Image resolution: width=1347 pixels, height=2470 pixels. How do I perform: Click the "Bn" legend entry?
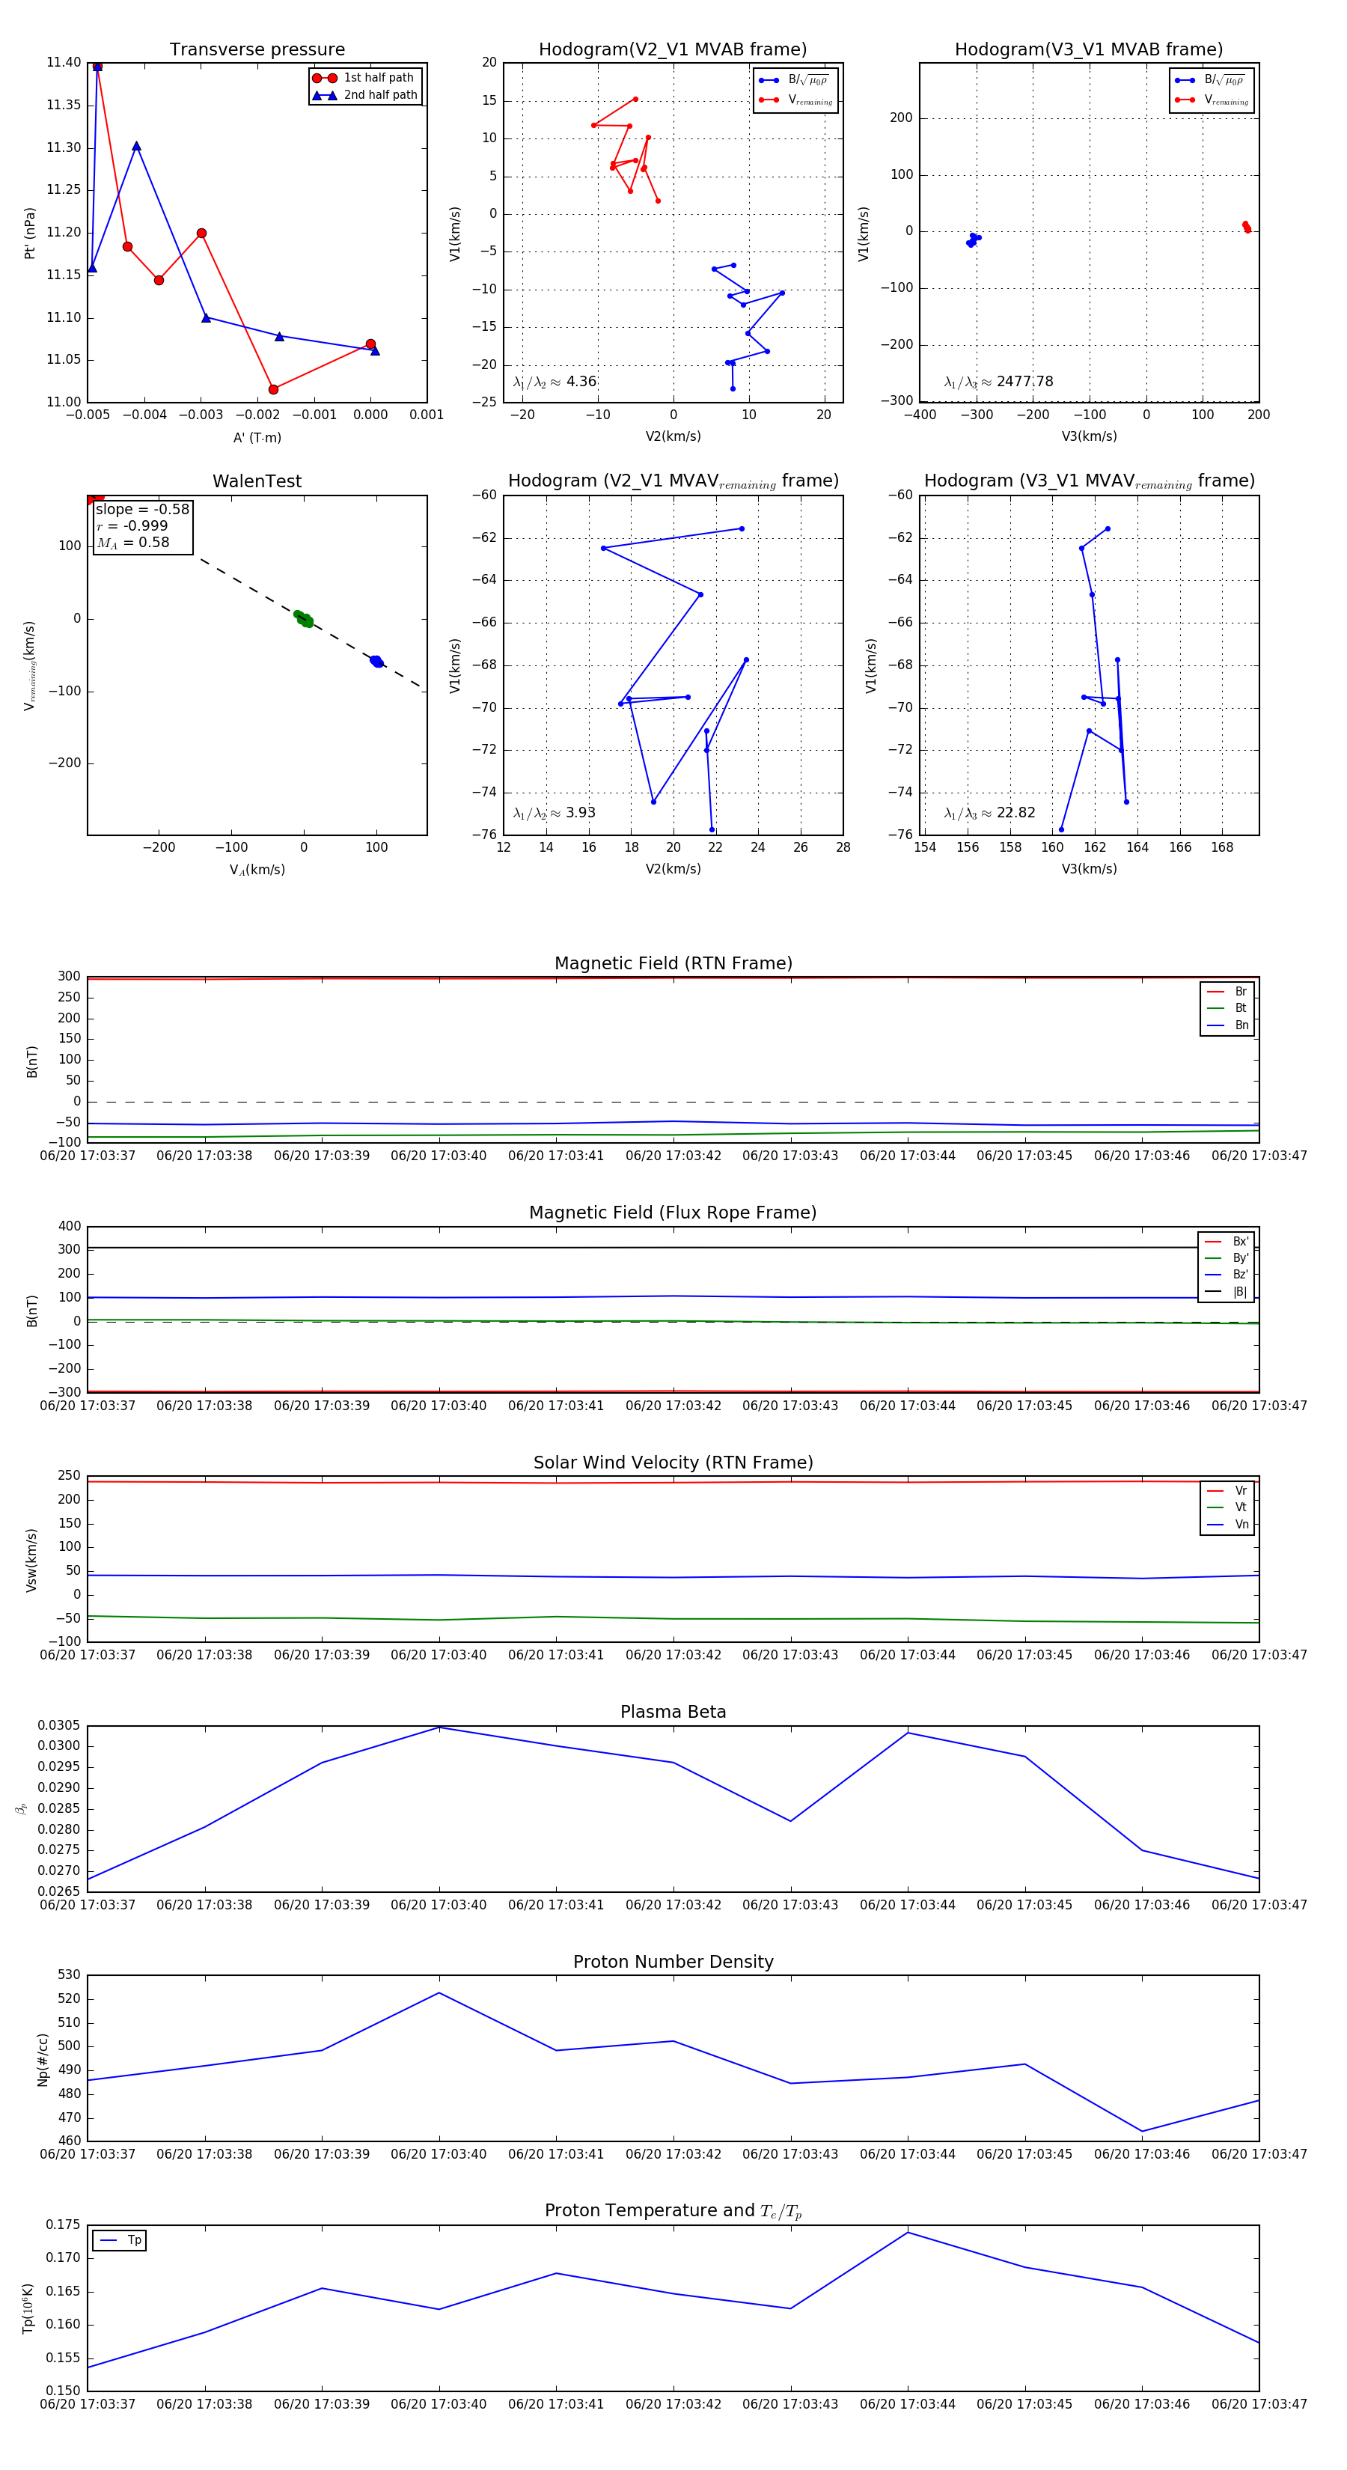[1228, 1025]
